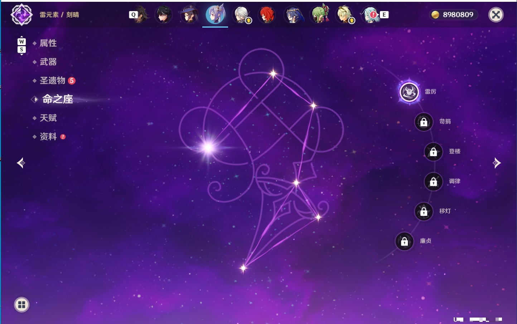Viewport: 517px width, 324px height.
Task: Click the locked 移灯 constellation node
Action: click(424, 212)
